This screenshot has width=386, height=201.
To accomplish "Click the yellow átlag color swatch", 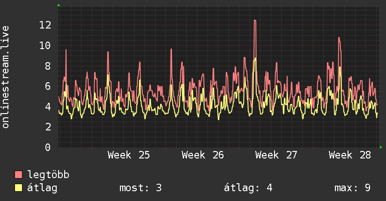I will pyautogui.click(x=18, y=188).
